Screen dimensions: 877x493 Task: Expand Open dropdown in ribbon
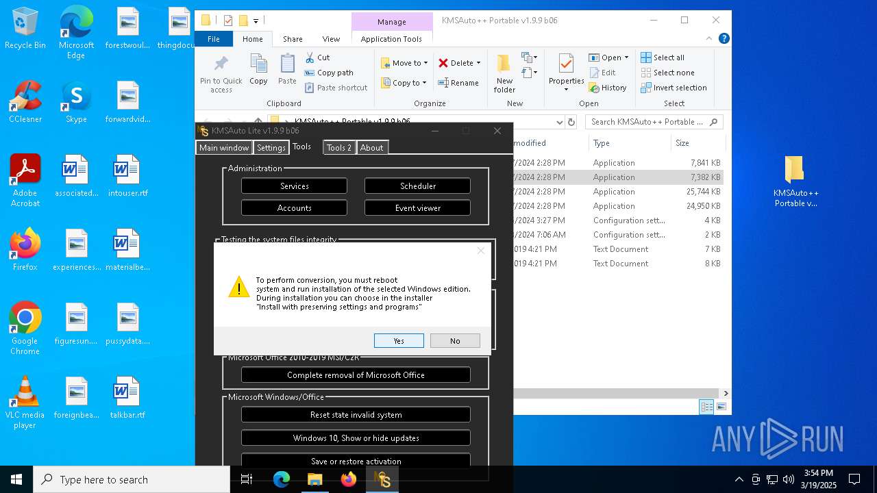(x=626, y=58)
